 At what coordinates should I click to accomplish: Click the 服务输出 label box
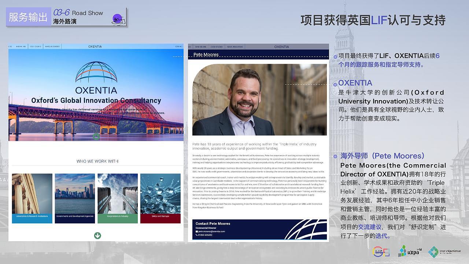pos(28,17)
